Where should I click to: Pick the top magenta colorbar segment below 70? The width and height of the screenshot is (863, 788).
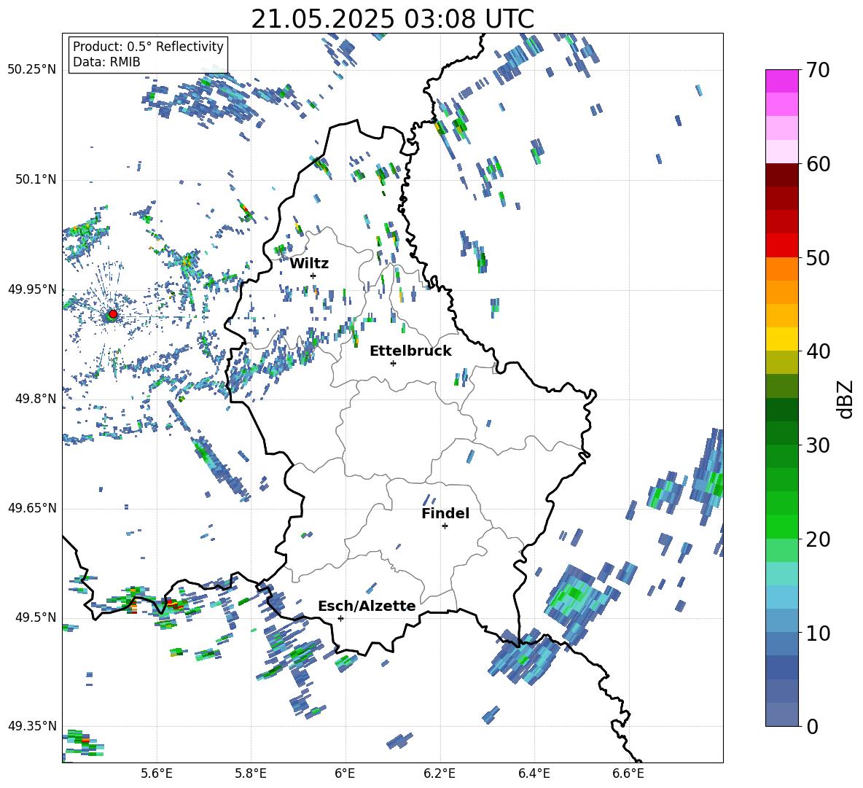(781, 82)
